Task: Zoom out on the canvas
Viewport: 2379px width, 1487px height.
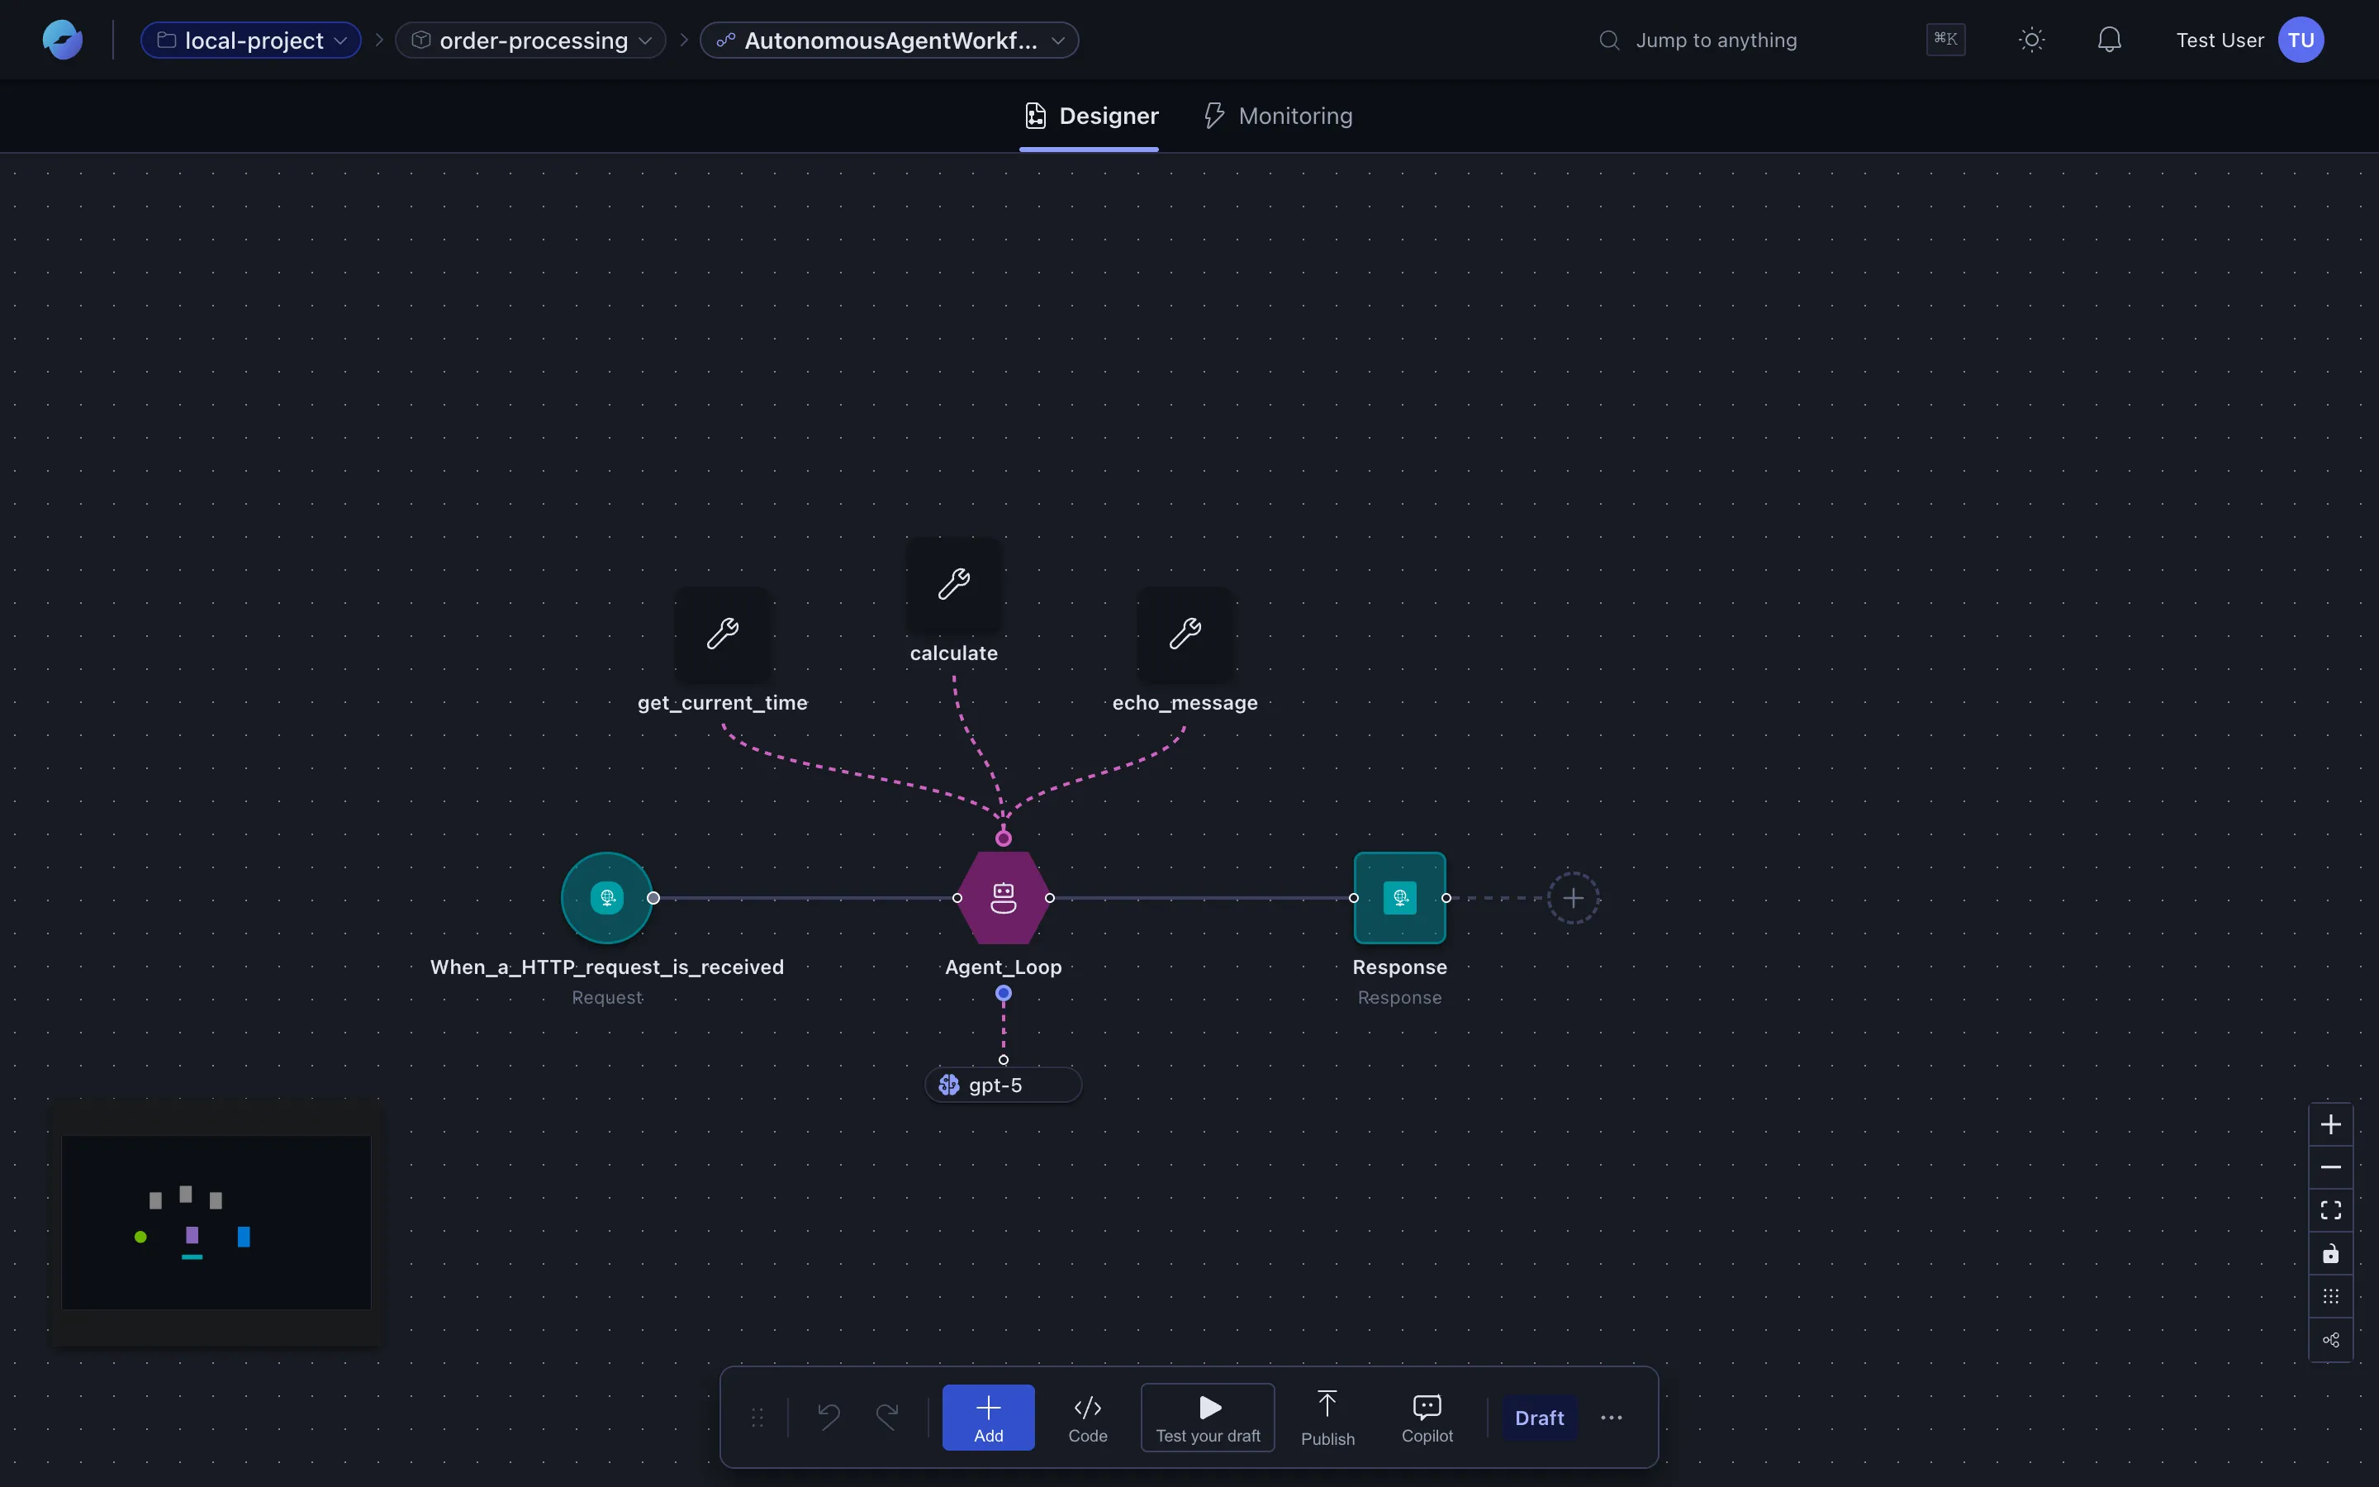Action: 2331,1167
